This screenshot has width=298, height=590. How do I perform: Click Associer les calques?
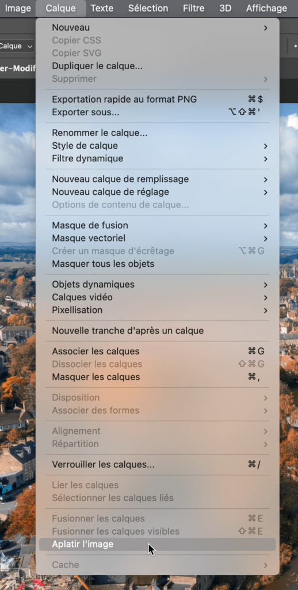(x=158, y=351)
